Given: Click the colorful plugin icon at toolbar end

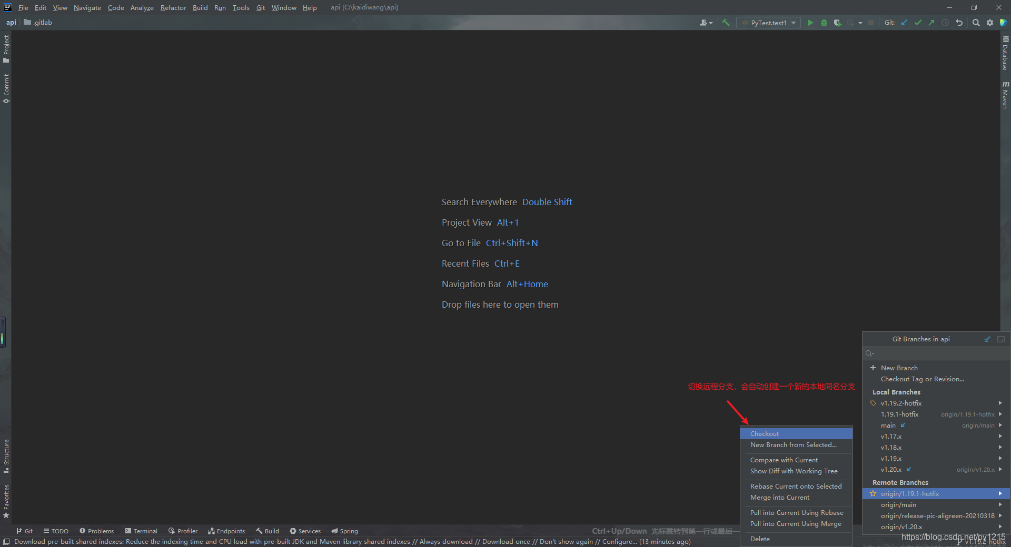Looking at the screenshot, I should pos(1003,23).
